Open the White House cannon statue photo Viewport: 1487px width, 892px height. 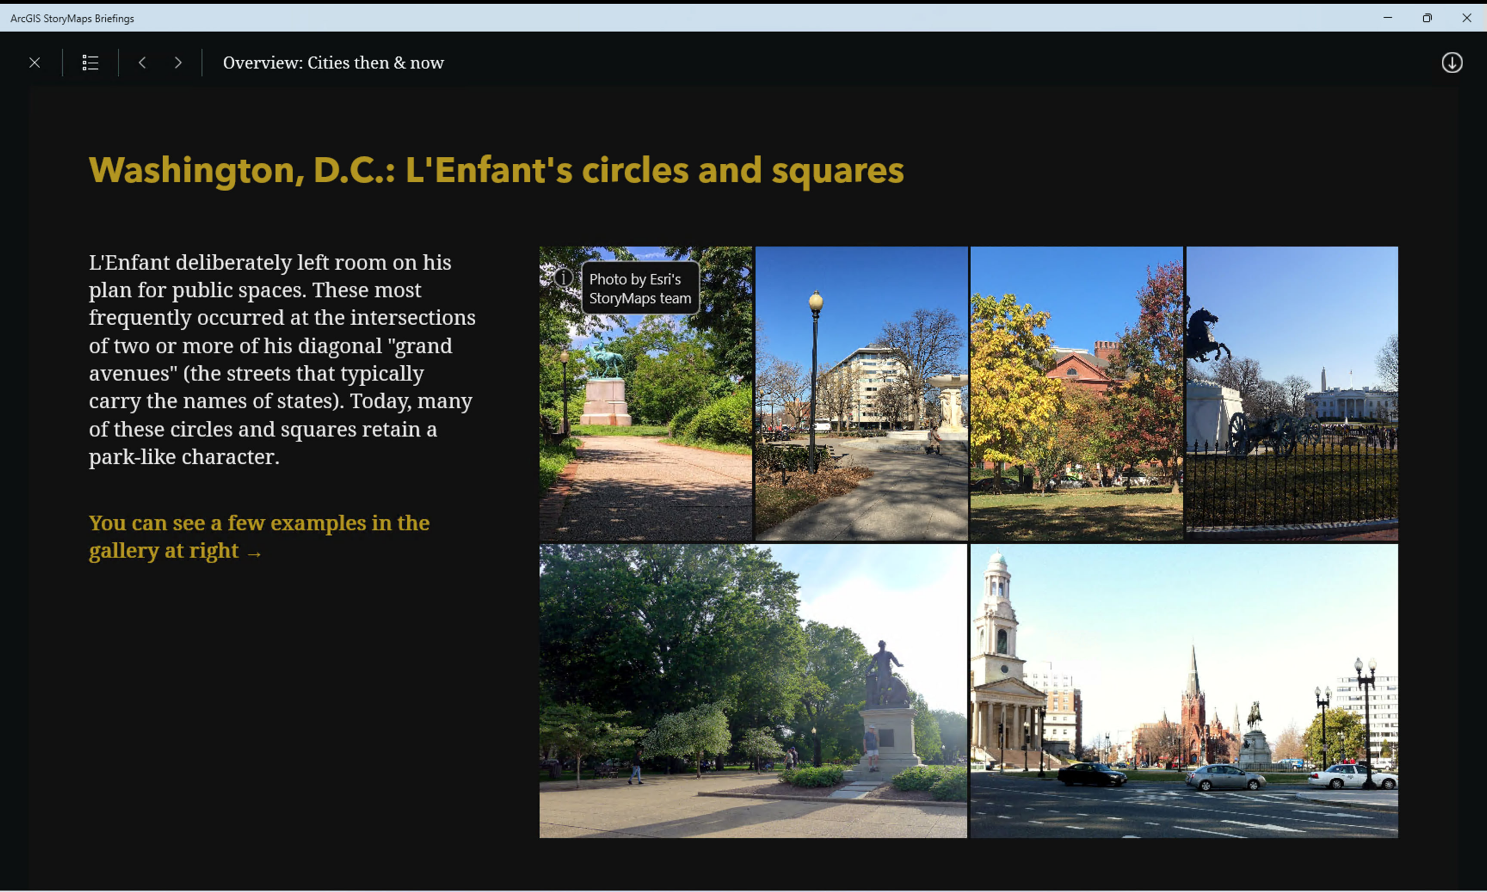tap(1292, 394)
